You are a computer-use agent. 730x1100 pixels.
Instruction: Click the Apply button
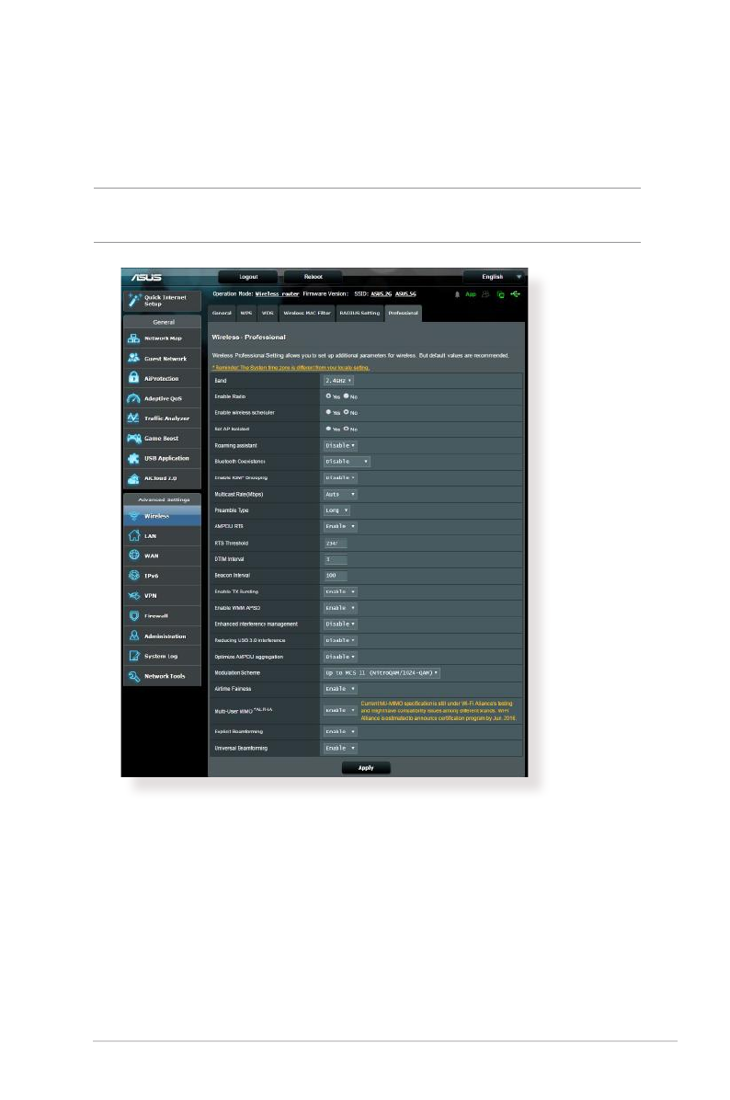366,767
